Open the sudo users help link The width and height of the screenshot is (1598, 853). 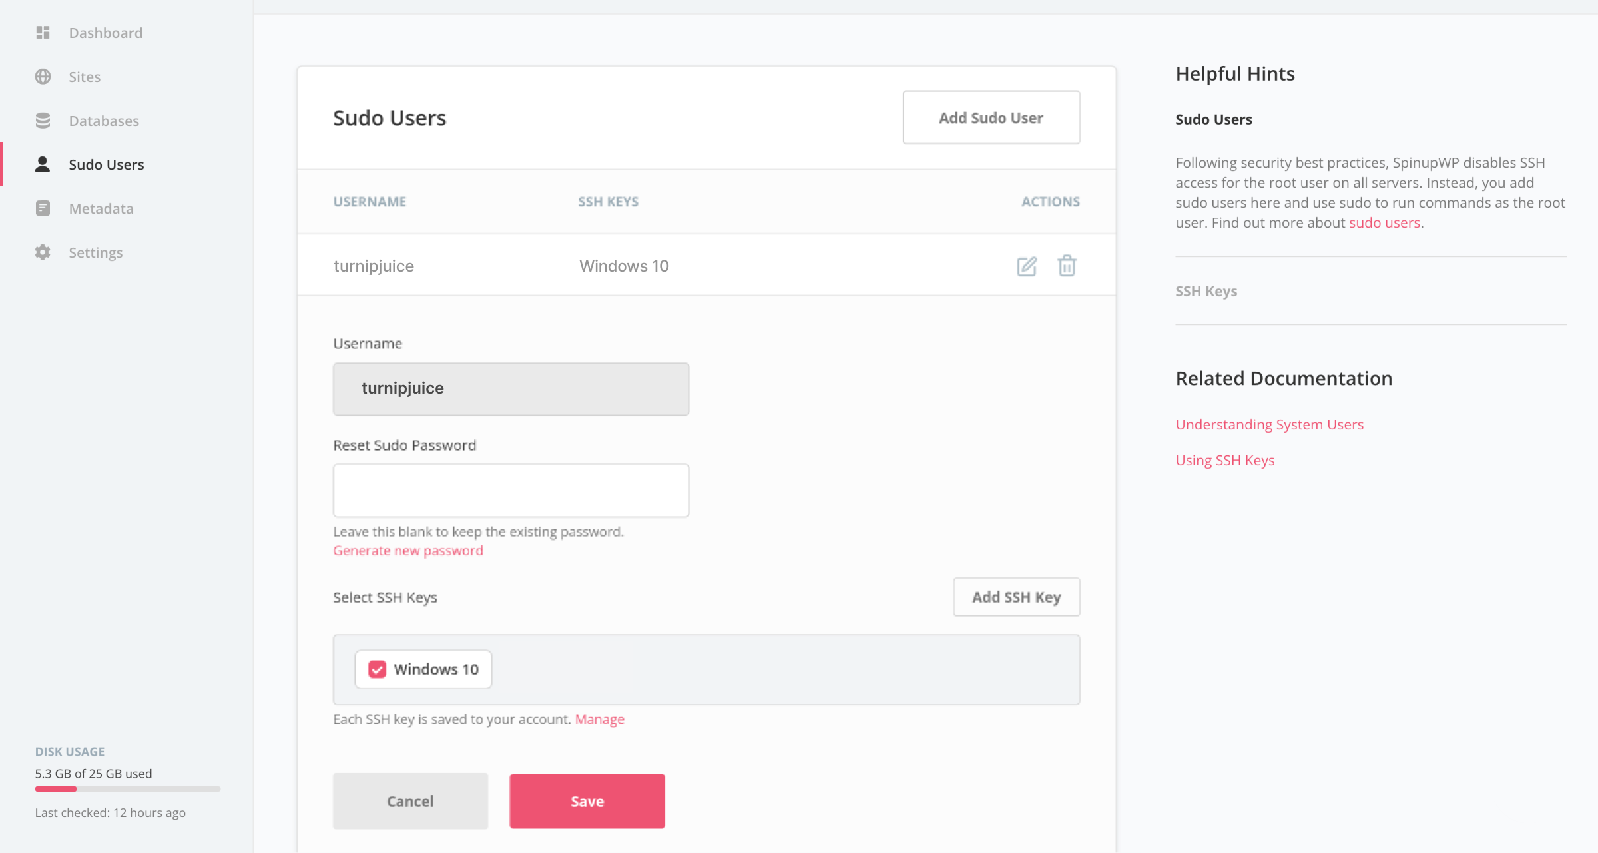point(1384,222)
